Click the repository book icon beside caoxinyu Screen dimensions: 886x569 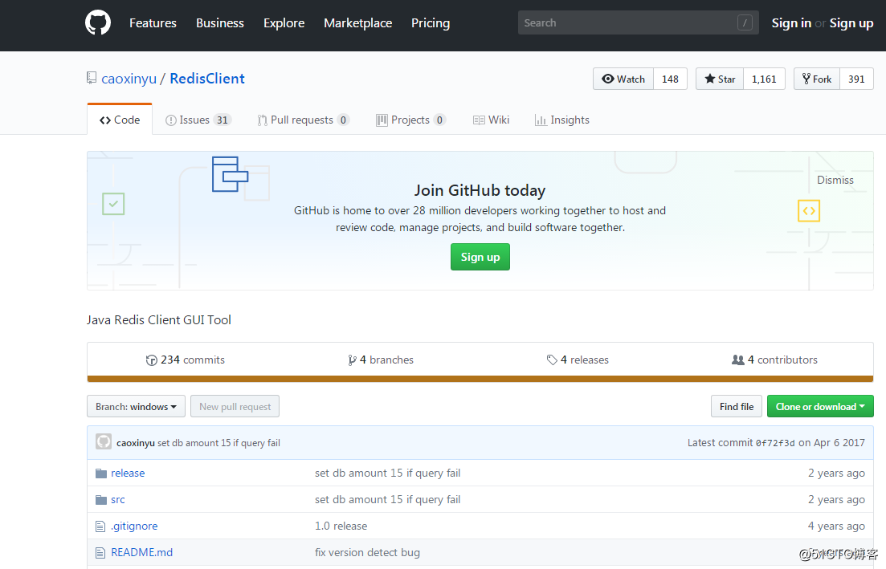pos(92,78)
